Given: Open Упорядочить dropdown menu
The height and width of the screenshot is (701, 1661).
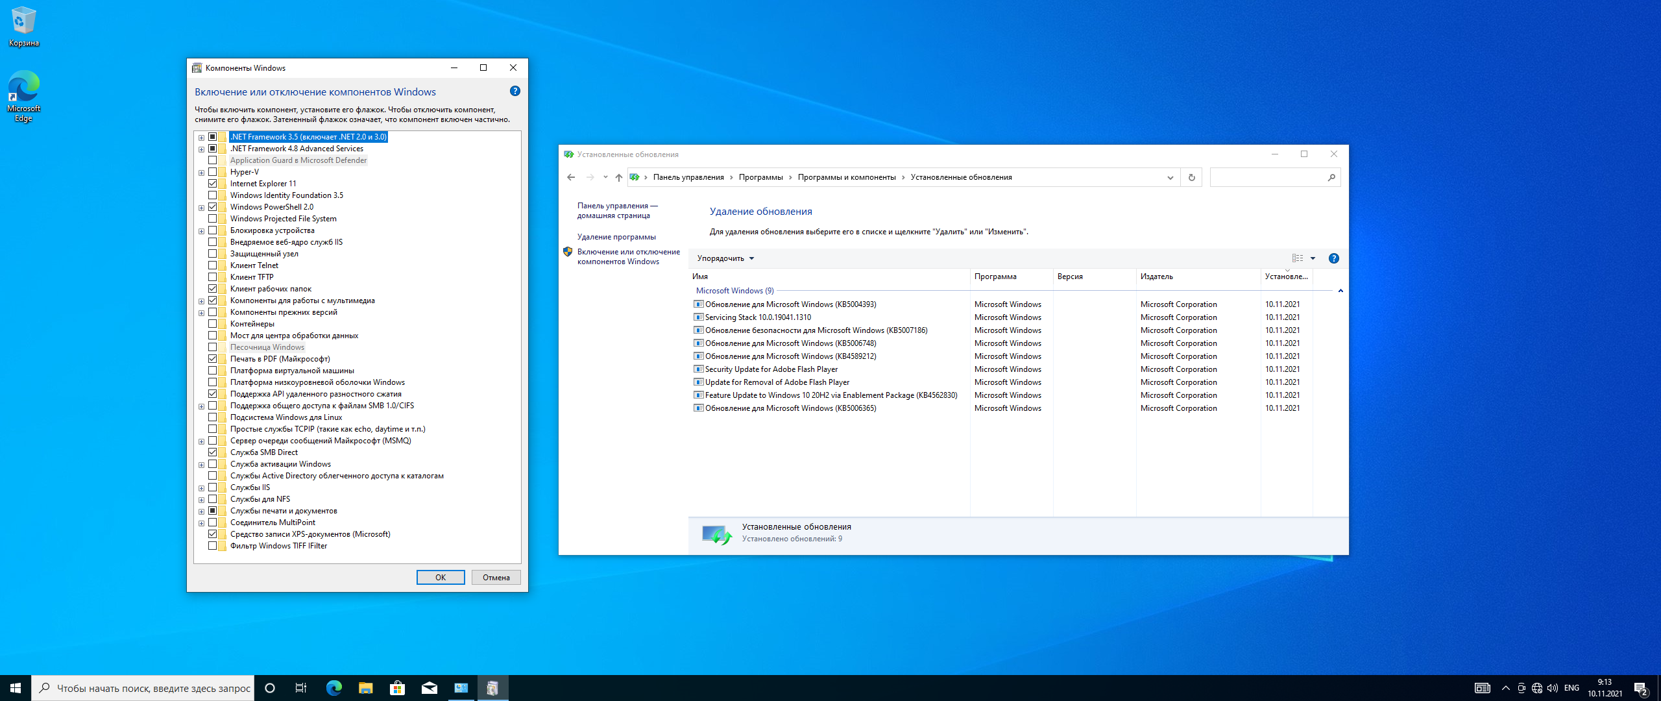Looking at the screenshot, I should coord(725,258).
